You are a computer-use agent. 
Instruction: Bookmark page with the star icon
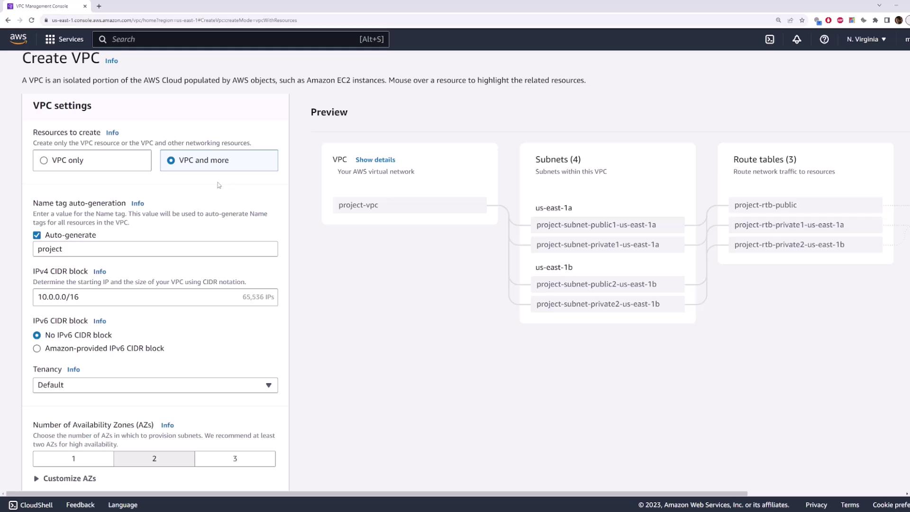click(802, 20)
